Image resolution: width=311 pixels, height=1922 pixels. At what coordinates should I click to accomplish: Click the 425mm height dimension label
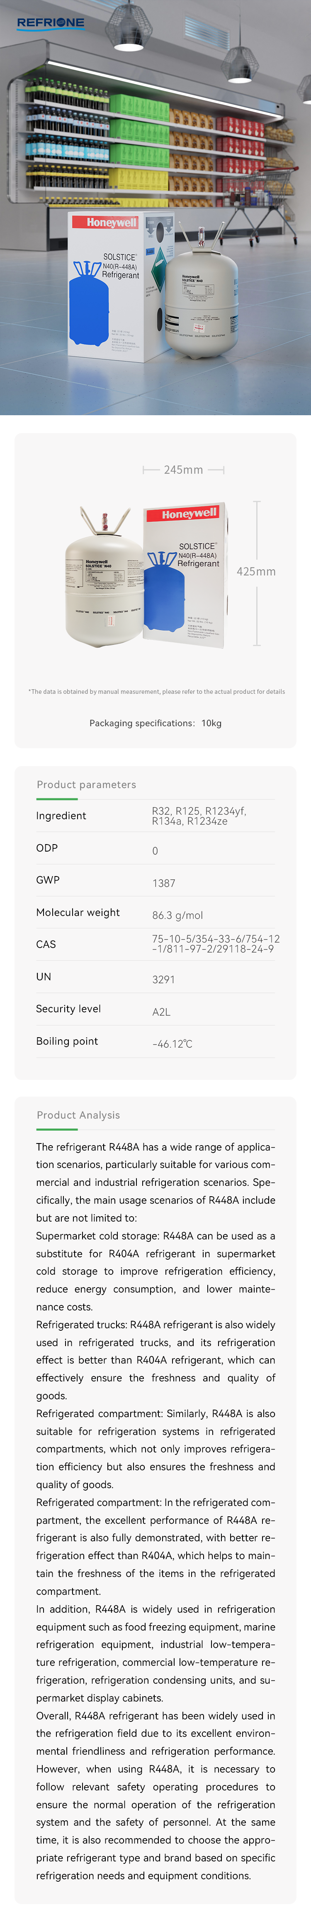tap(256, 571)
